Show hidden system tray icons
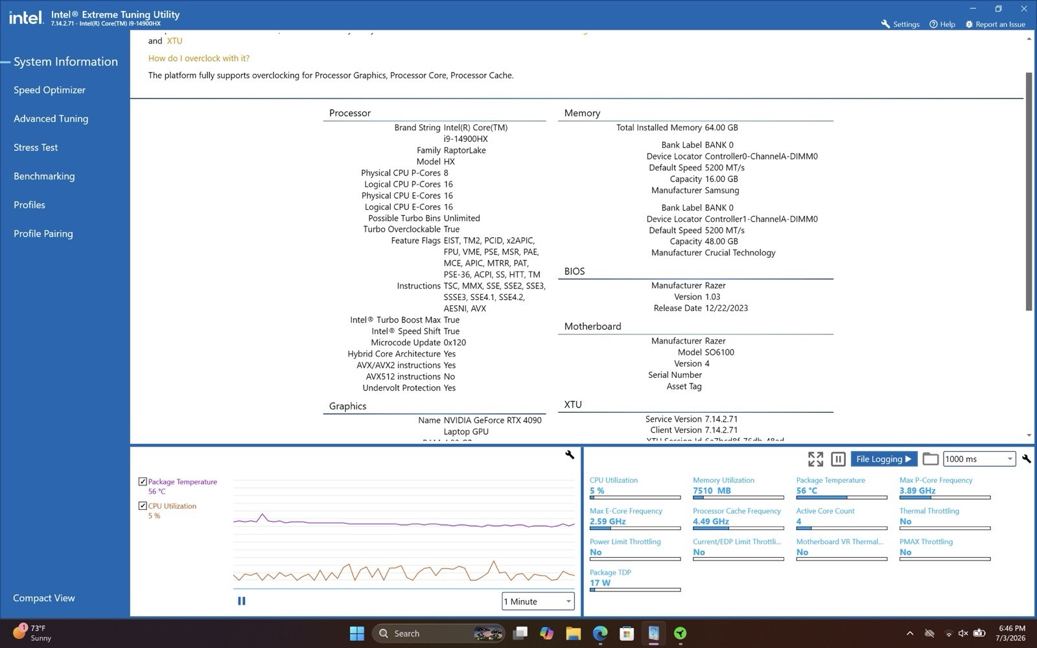Screen dimensions: 1037x648 pos(910,634)
